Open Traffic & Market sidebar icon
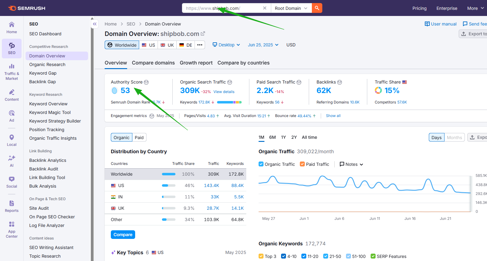The height and width of the screenshot is (261, 487). 12,72
